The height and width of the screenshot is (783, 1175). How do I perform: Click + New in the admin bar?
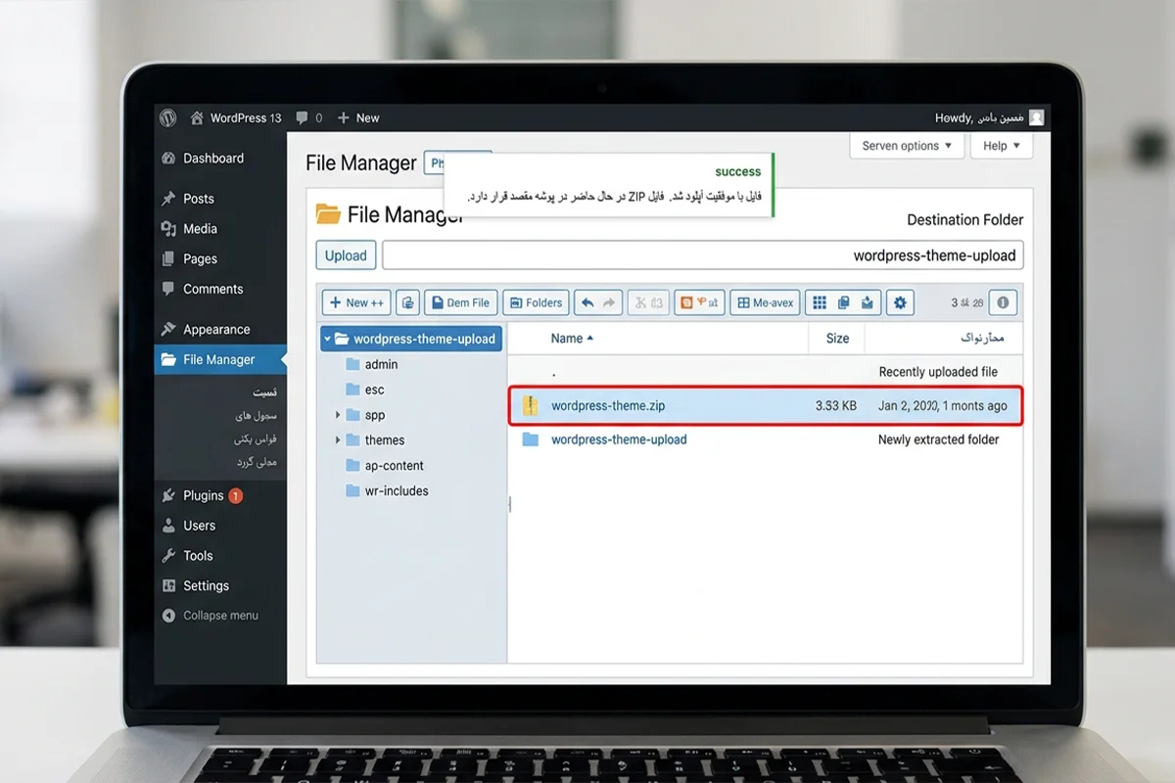pyautogui.click(x=357, y=117)
